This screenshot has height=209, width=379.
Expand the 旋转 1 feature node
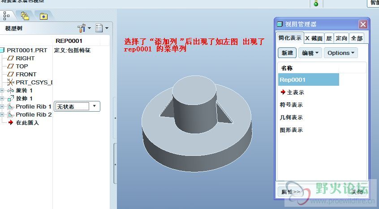[x=2, y=90]
